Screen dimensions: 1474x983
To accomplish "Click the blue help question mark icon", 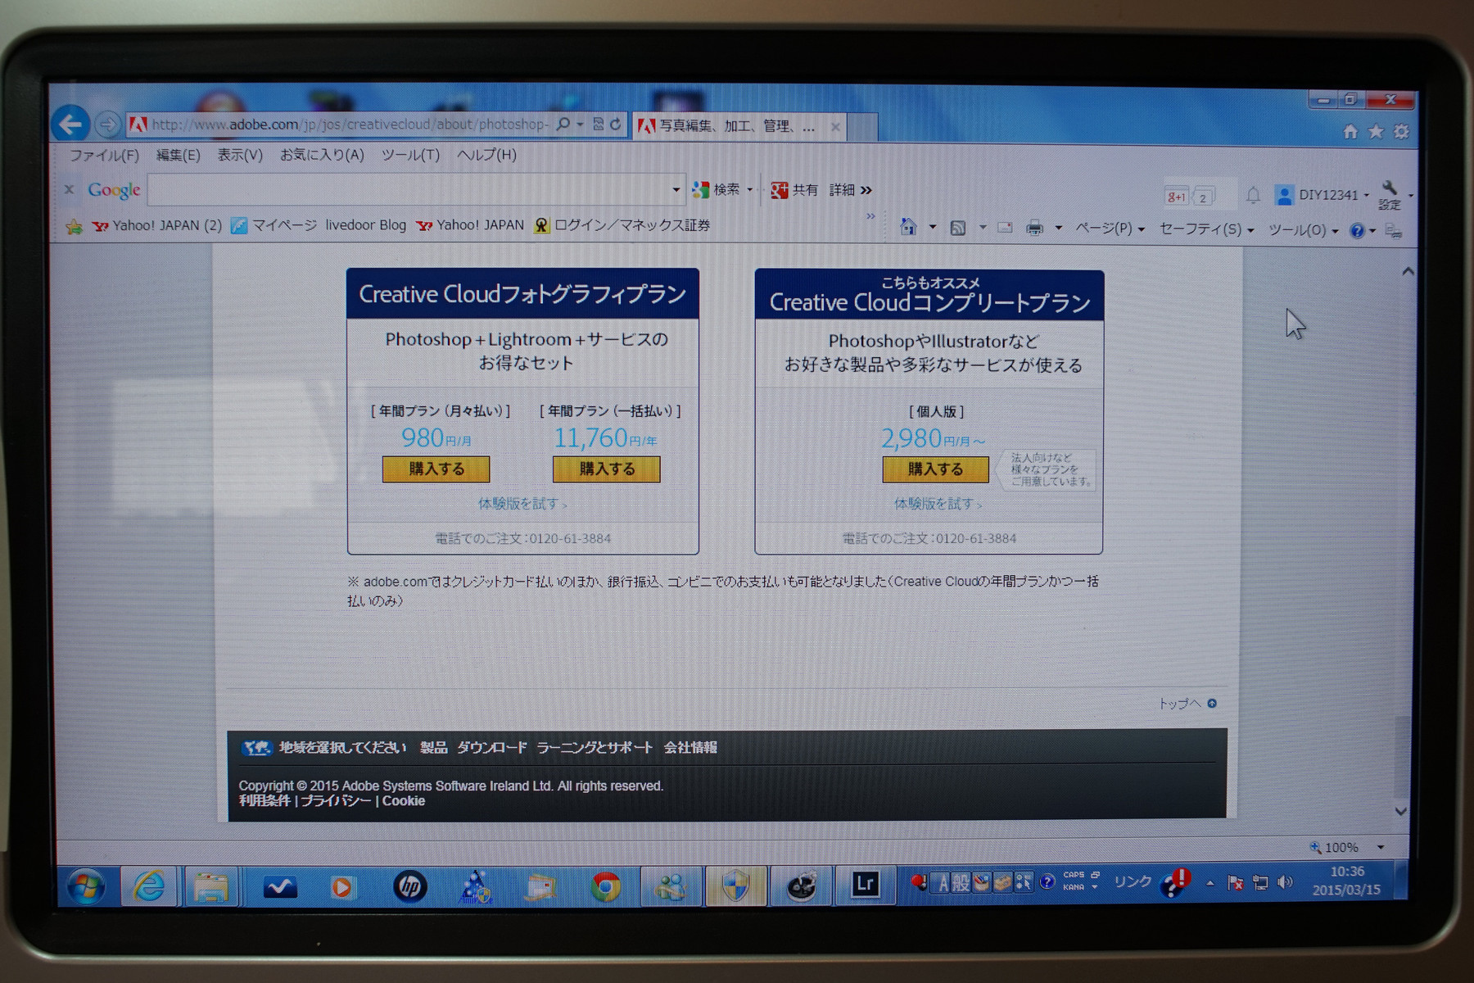I will (1357, 231).
